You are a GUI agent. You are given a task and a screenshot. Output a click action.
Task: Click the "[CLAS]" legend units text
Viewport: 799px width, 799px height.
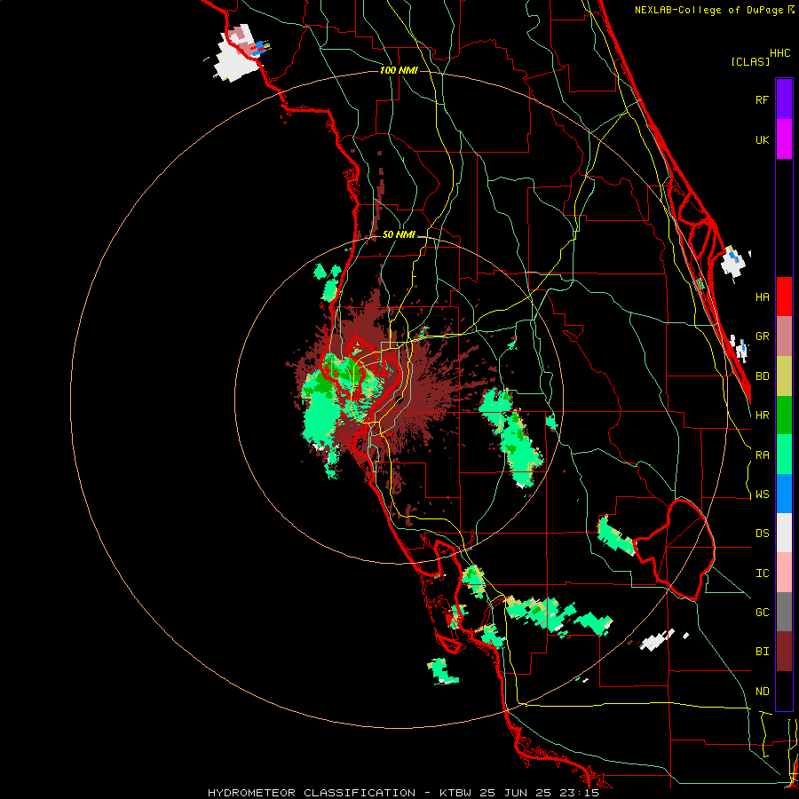pos(750,61)
